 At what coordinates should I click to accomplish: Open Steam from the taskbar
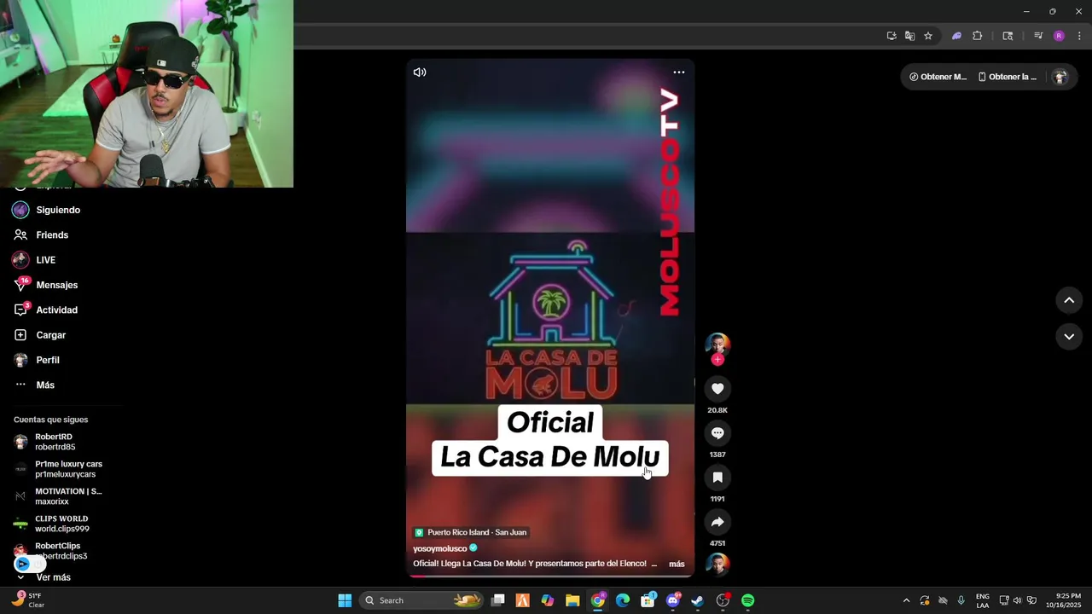coord(697,600)
